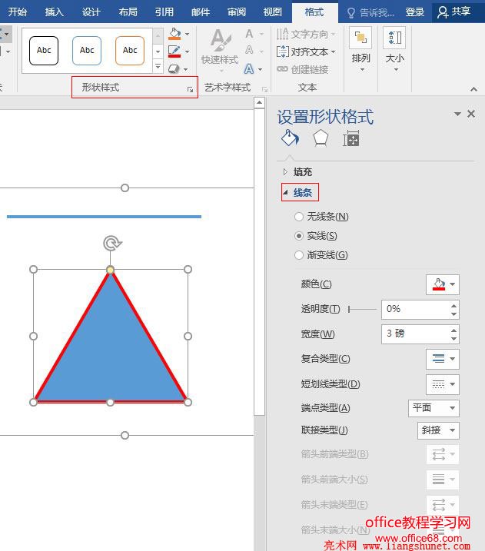This screenshot has height=551, width=485.
Task: Click the Shape Fill bucket in ribbon
Action: pos(174,35)
